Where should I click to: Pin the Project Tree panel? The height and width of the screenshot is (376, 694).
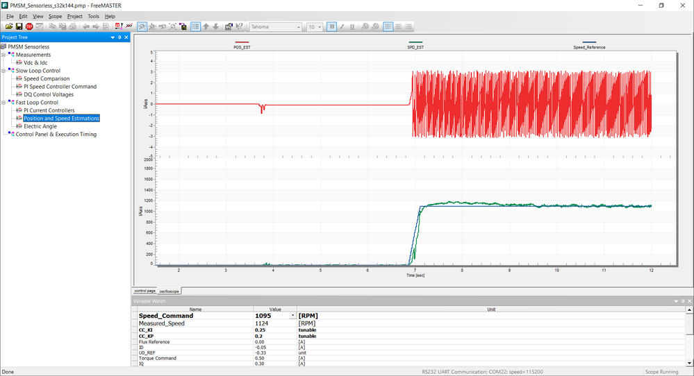click(x=119, y=37)
